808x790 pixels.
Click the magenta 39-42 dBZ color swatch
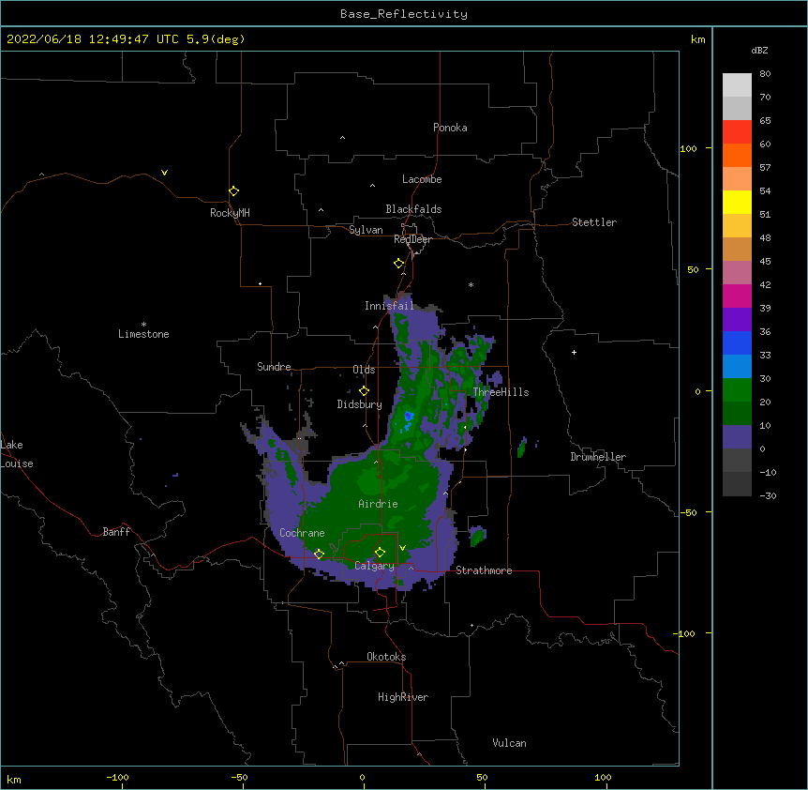pos(737,296)
